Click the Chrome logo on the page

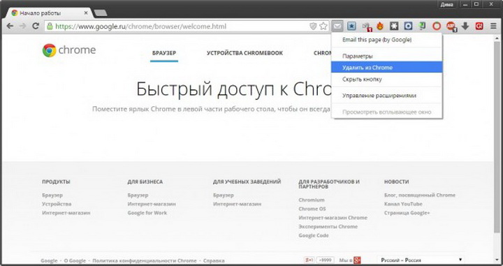tap(69, 50)
